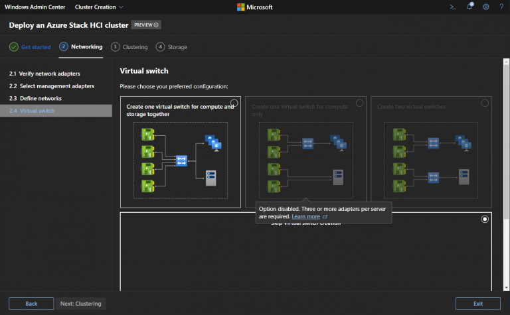Click the vertical scrollbar thumb
The image size is (510, 315).
click(x=506, y=141)
